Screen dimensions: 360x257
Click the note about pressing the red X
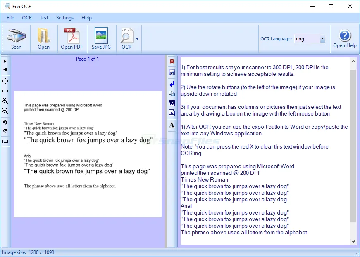pyautogui.click(x=255, y=150)
